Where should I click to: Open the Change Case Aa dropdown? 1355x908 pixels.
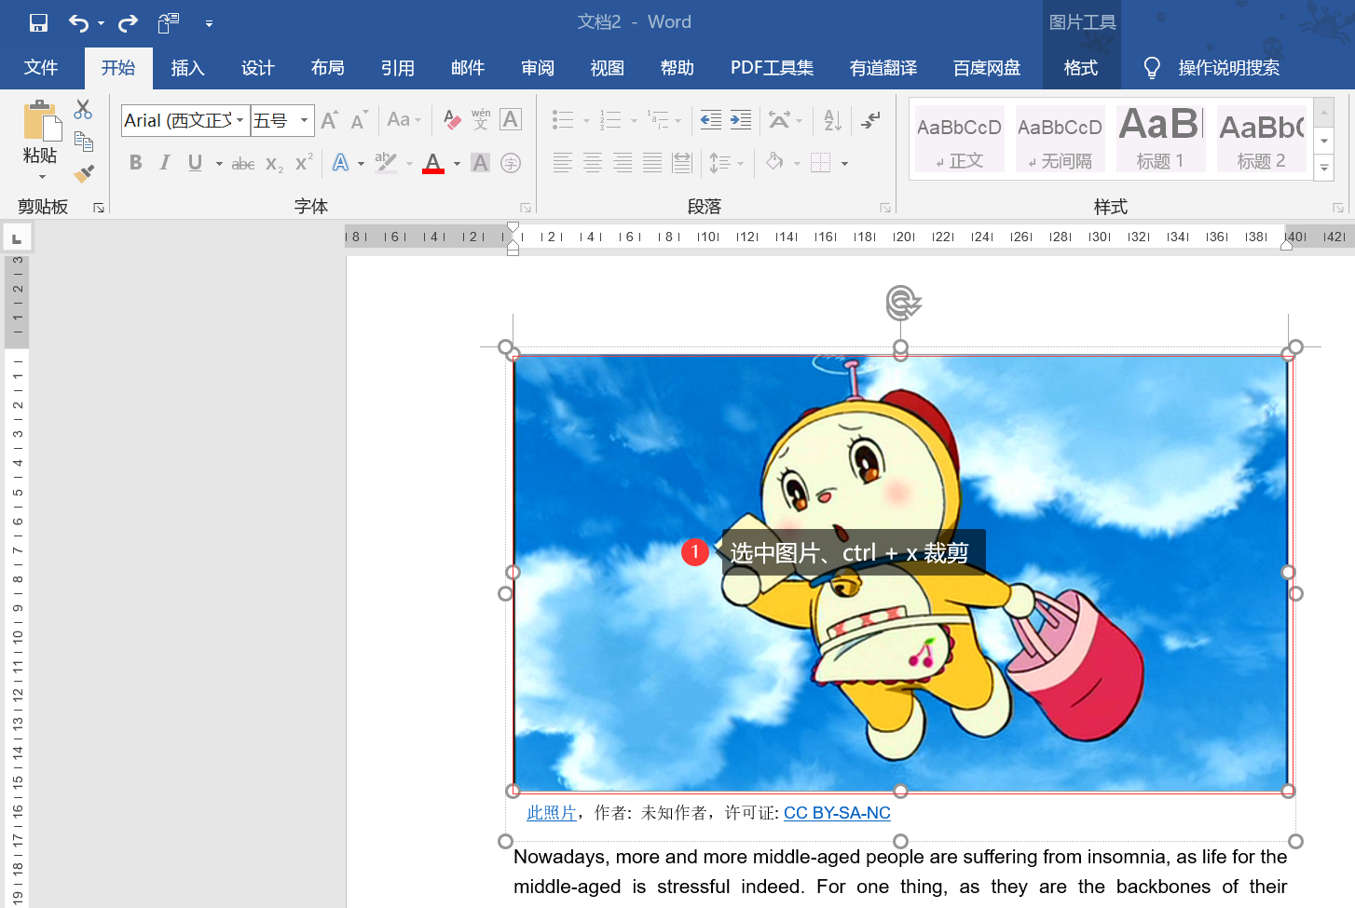[x=404, y=119]
